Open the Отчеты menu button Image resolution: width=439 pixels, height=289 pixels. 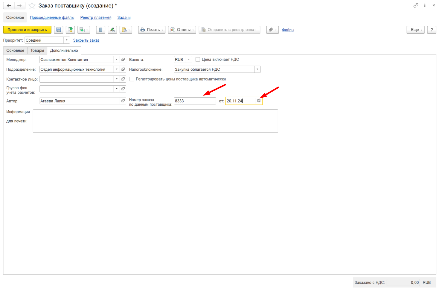pyautogui.click(x=182, y=30)
